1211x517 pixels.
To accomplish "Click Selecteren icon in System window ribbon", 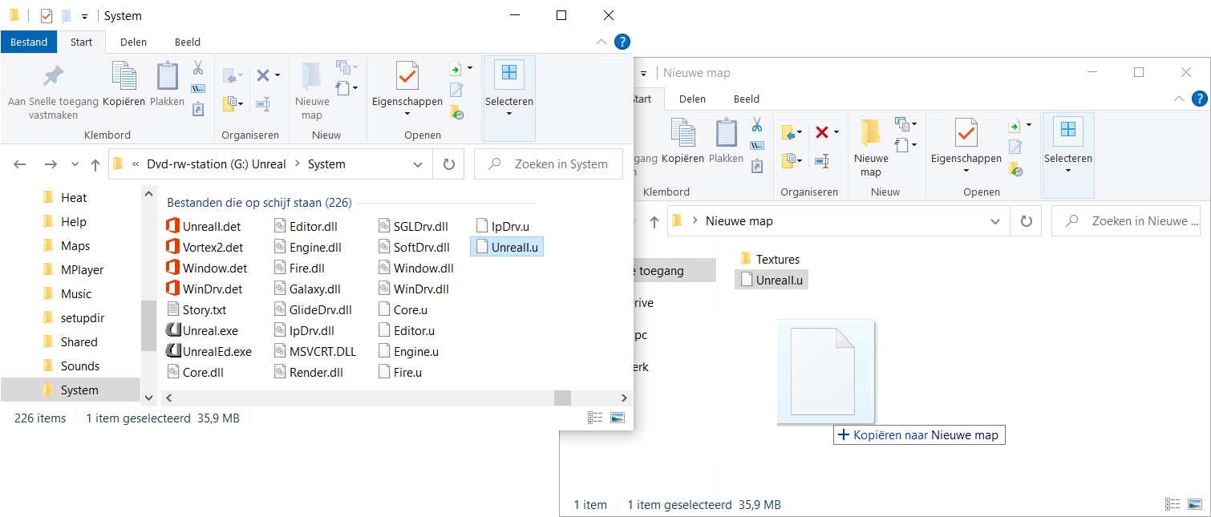I will click(x=509, y=74).
